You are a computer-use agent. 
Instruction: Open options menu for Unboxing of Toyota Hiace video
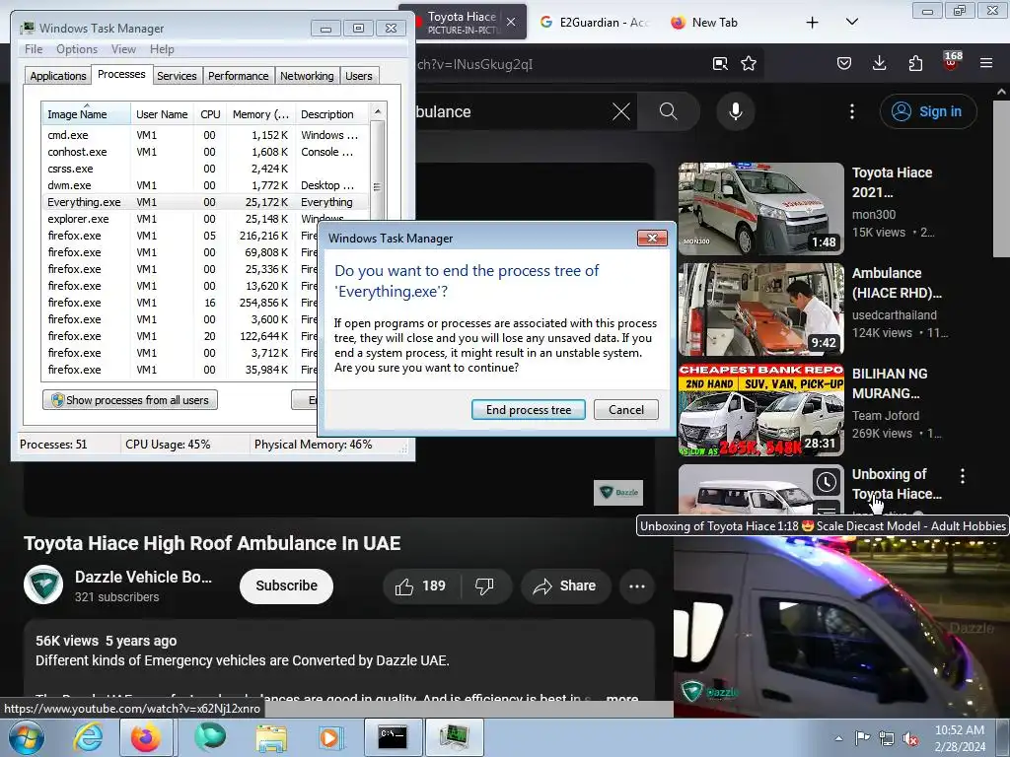[963, 476]
